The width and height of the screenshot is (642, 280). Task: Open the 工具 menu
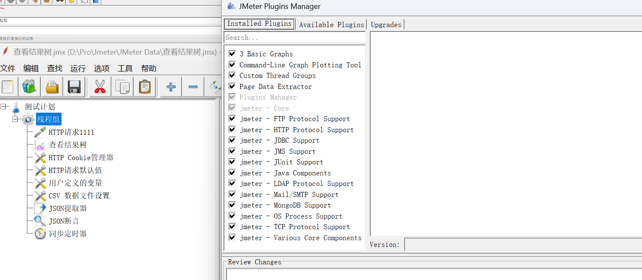125,68
